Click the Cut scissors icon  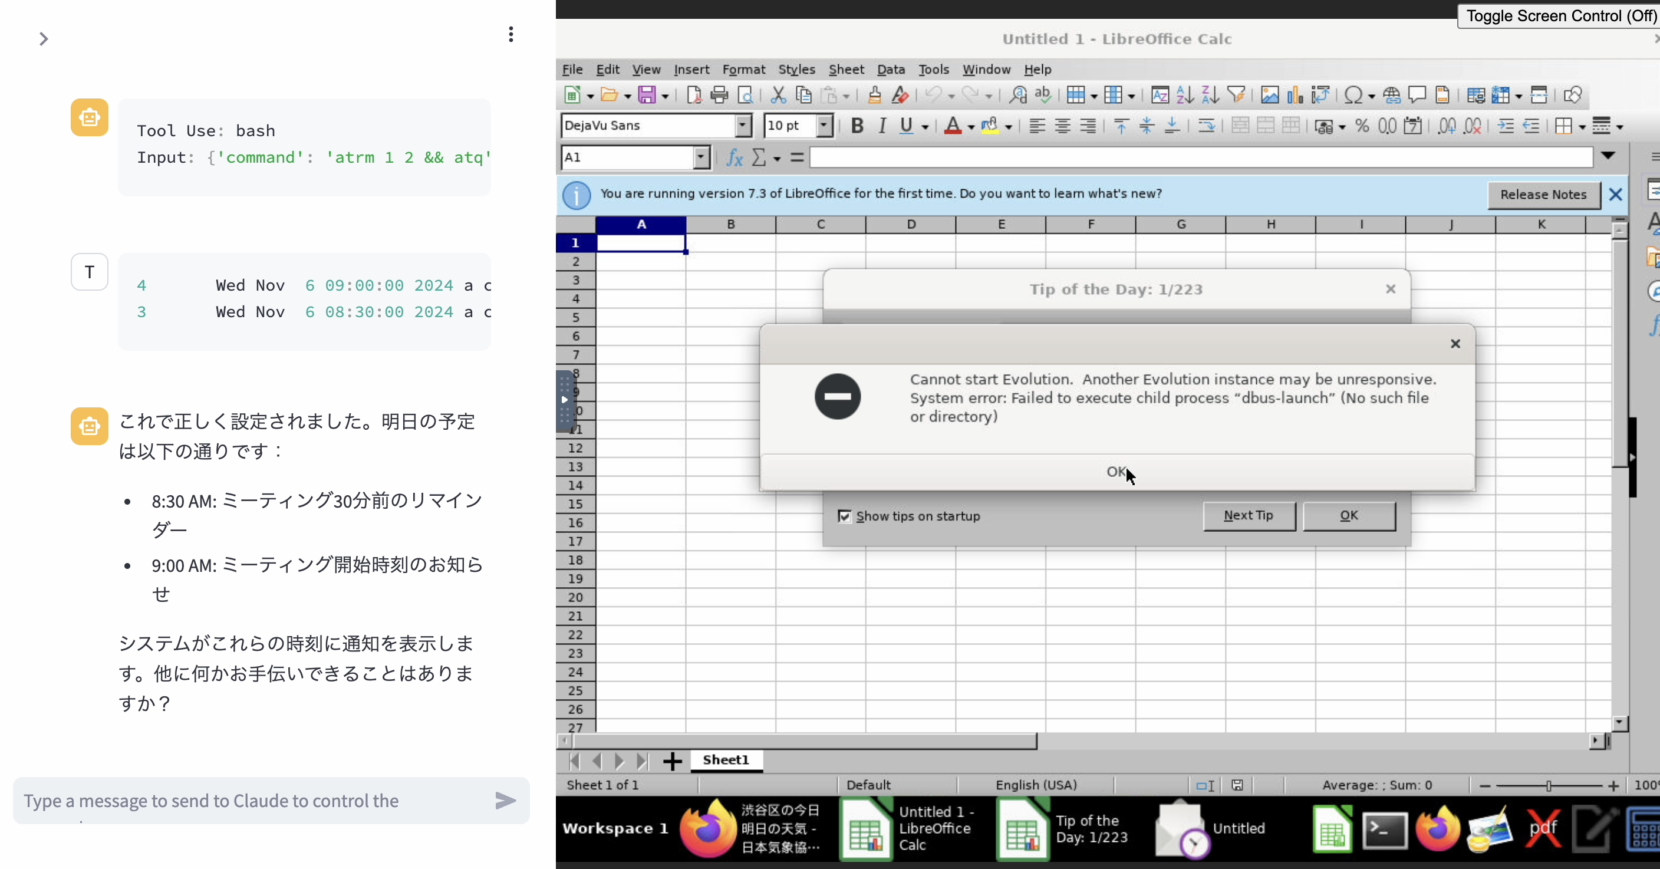(x=778, y=96)
